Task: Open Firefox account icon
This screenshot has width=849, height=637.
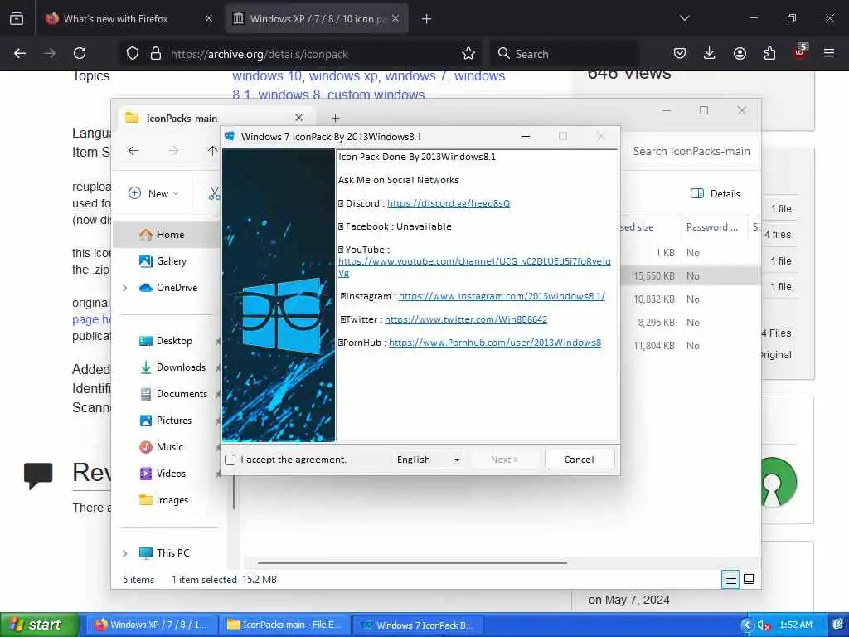Action: 740,53
